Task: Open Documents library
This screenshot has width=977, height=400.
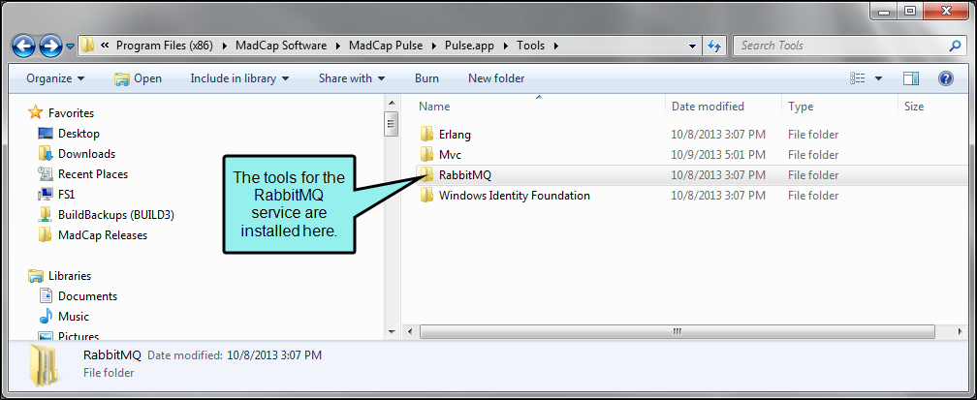Action: [88, 296]
